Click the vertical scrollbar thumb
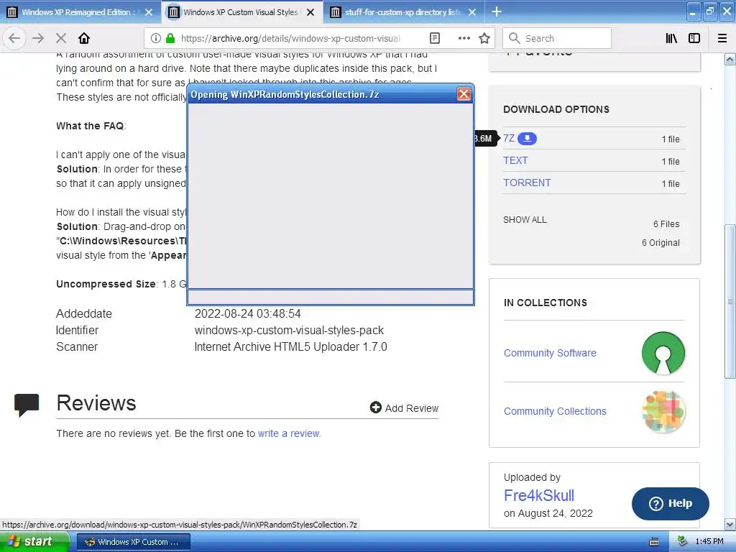 [730, 301]
